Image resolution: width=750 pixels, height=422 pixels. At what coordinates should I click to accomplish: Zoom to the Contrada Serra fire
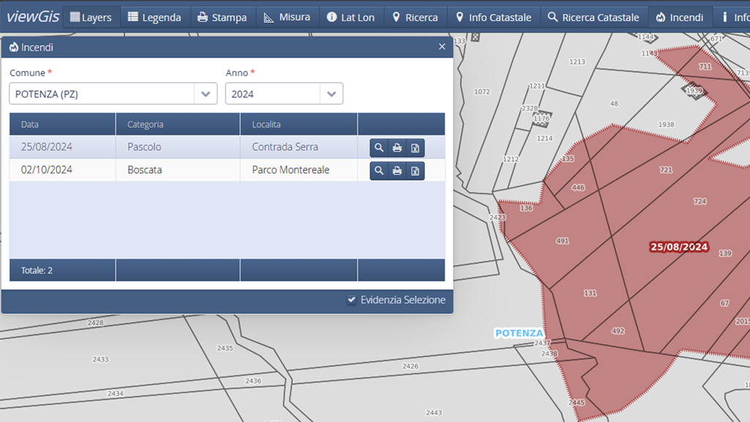[379, 148]
